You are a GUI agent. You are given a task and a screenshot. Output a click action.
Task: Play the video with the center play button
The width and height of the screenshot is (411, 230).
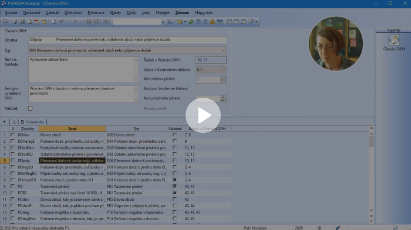tap(203, 115)
